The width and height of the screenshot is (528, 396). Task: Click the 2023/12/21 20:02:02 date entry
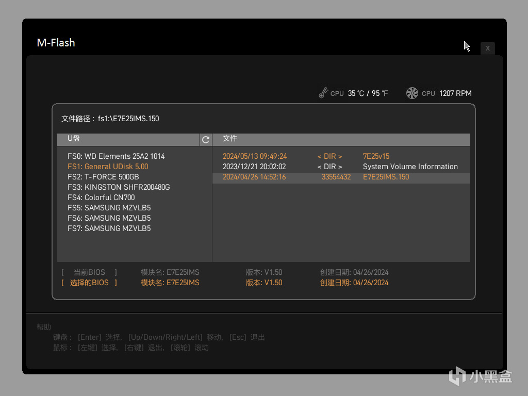tap(254, 167)
